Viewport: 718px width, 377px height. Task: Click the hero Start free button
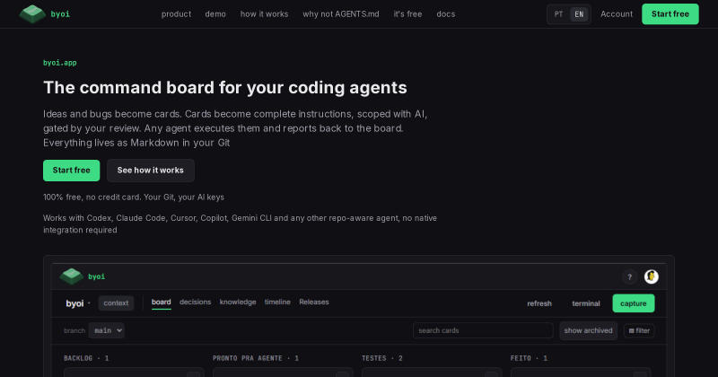[72, 171]
